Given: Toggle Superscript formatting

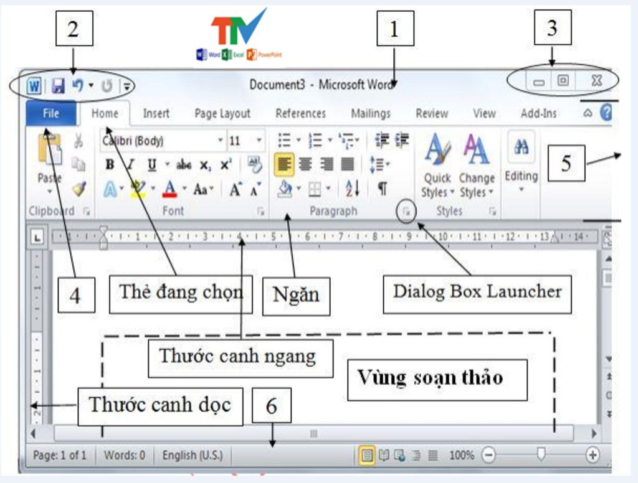Looking at the screenshot, I should (226, 164).
